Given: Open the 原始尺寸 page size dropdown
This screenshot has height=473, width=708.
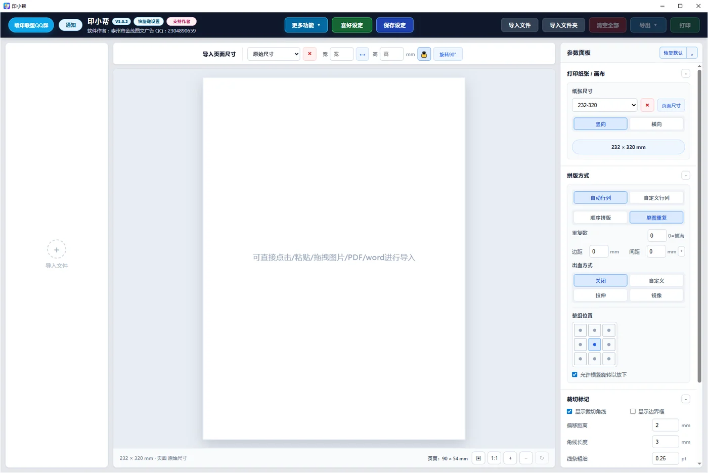Looking at the screenshot, I should 274,54.
